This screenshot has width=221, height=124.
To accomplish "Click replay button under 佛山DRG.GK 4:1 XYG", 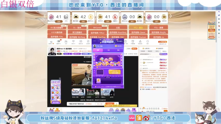I will 59,21.
